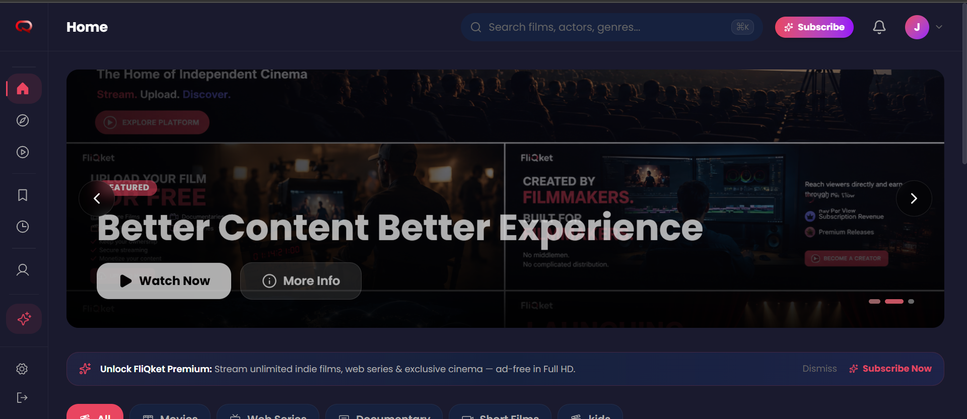Go to the next hero slide
The height and width of the screenshot is (419, 967).
click(914, 198)
